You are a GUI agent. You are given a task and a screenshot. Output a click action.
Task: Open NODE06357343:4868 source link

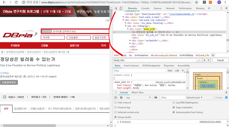tap(210, 122)
